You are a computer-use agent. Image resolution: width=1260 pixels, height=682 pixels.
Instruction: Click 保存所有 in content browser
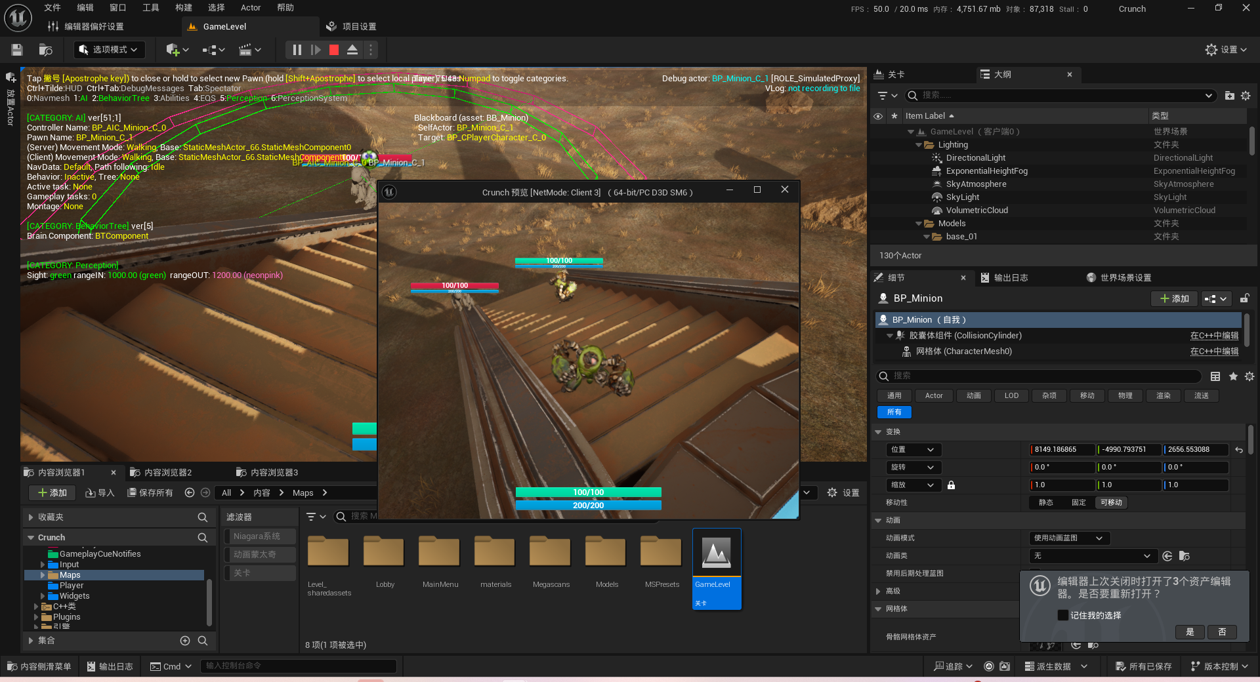[150, 492]
